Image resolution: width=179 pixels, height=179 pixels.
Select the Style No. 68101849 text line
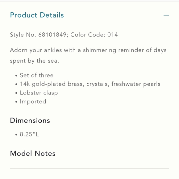64,35
